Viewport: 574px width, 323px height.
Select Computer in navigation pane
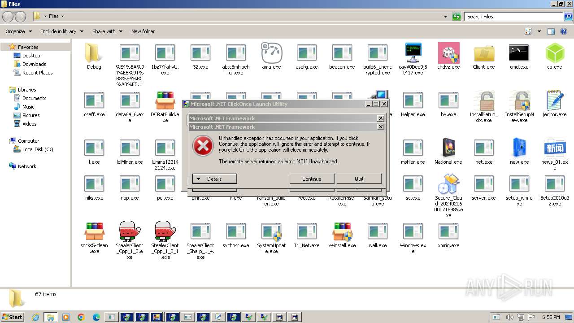(28, 141)
